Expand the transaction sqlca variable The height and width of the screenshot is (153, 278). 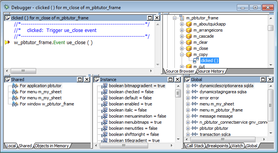pyautogui.click(x=188, y=134)
